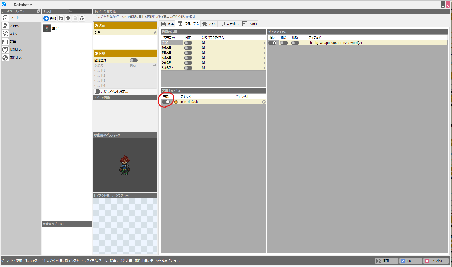
Task: Switch to the 基本 tab
Action: (x=168, y=24)
